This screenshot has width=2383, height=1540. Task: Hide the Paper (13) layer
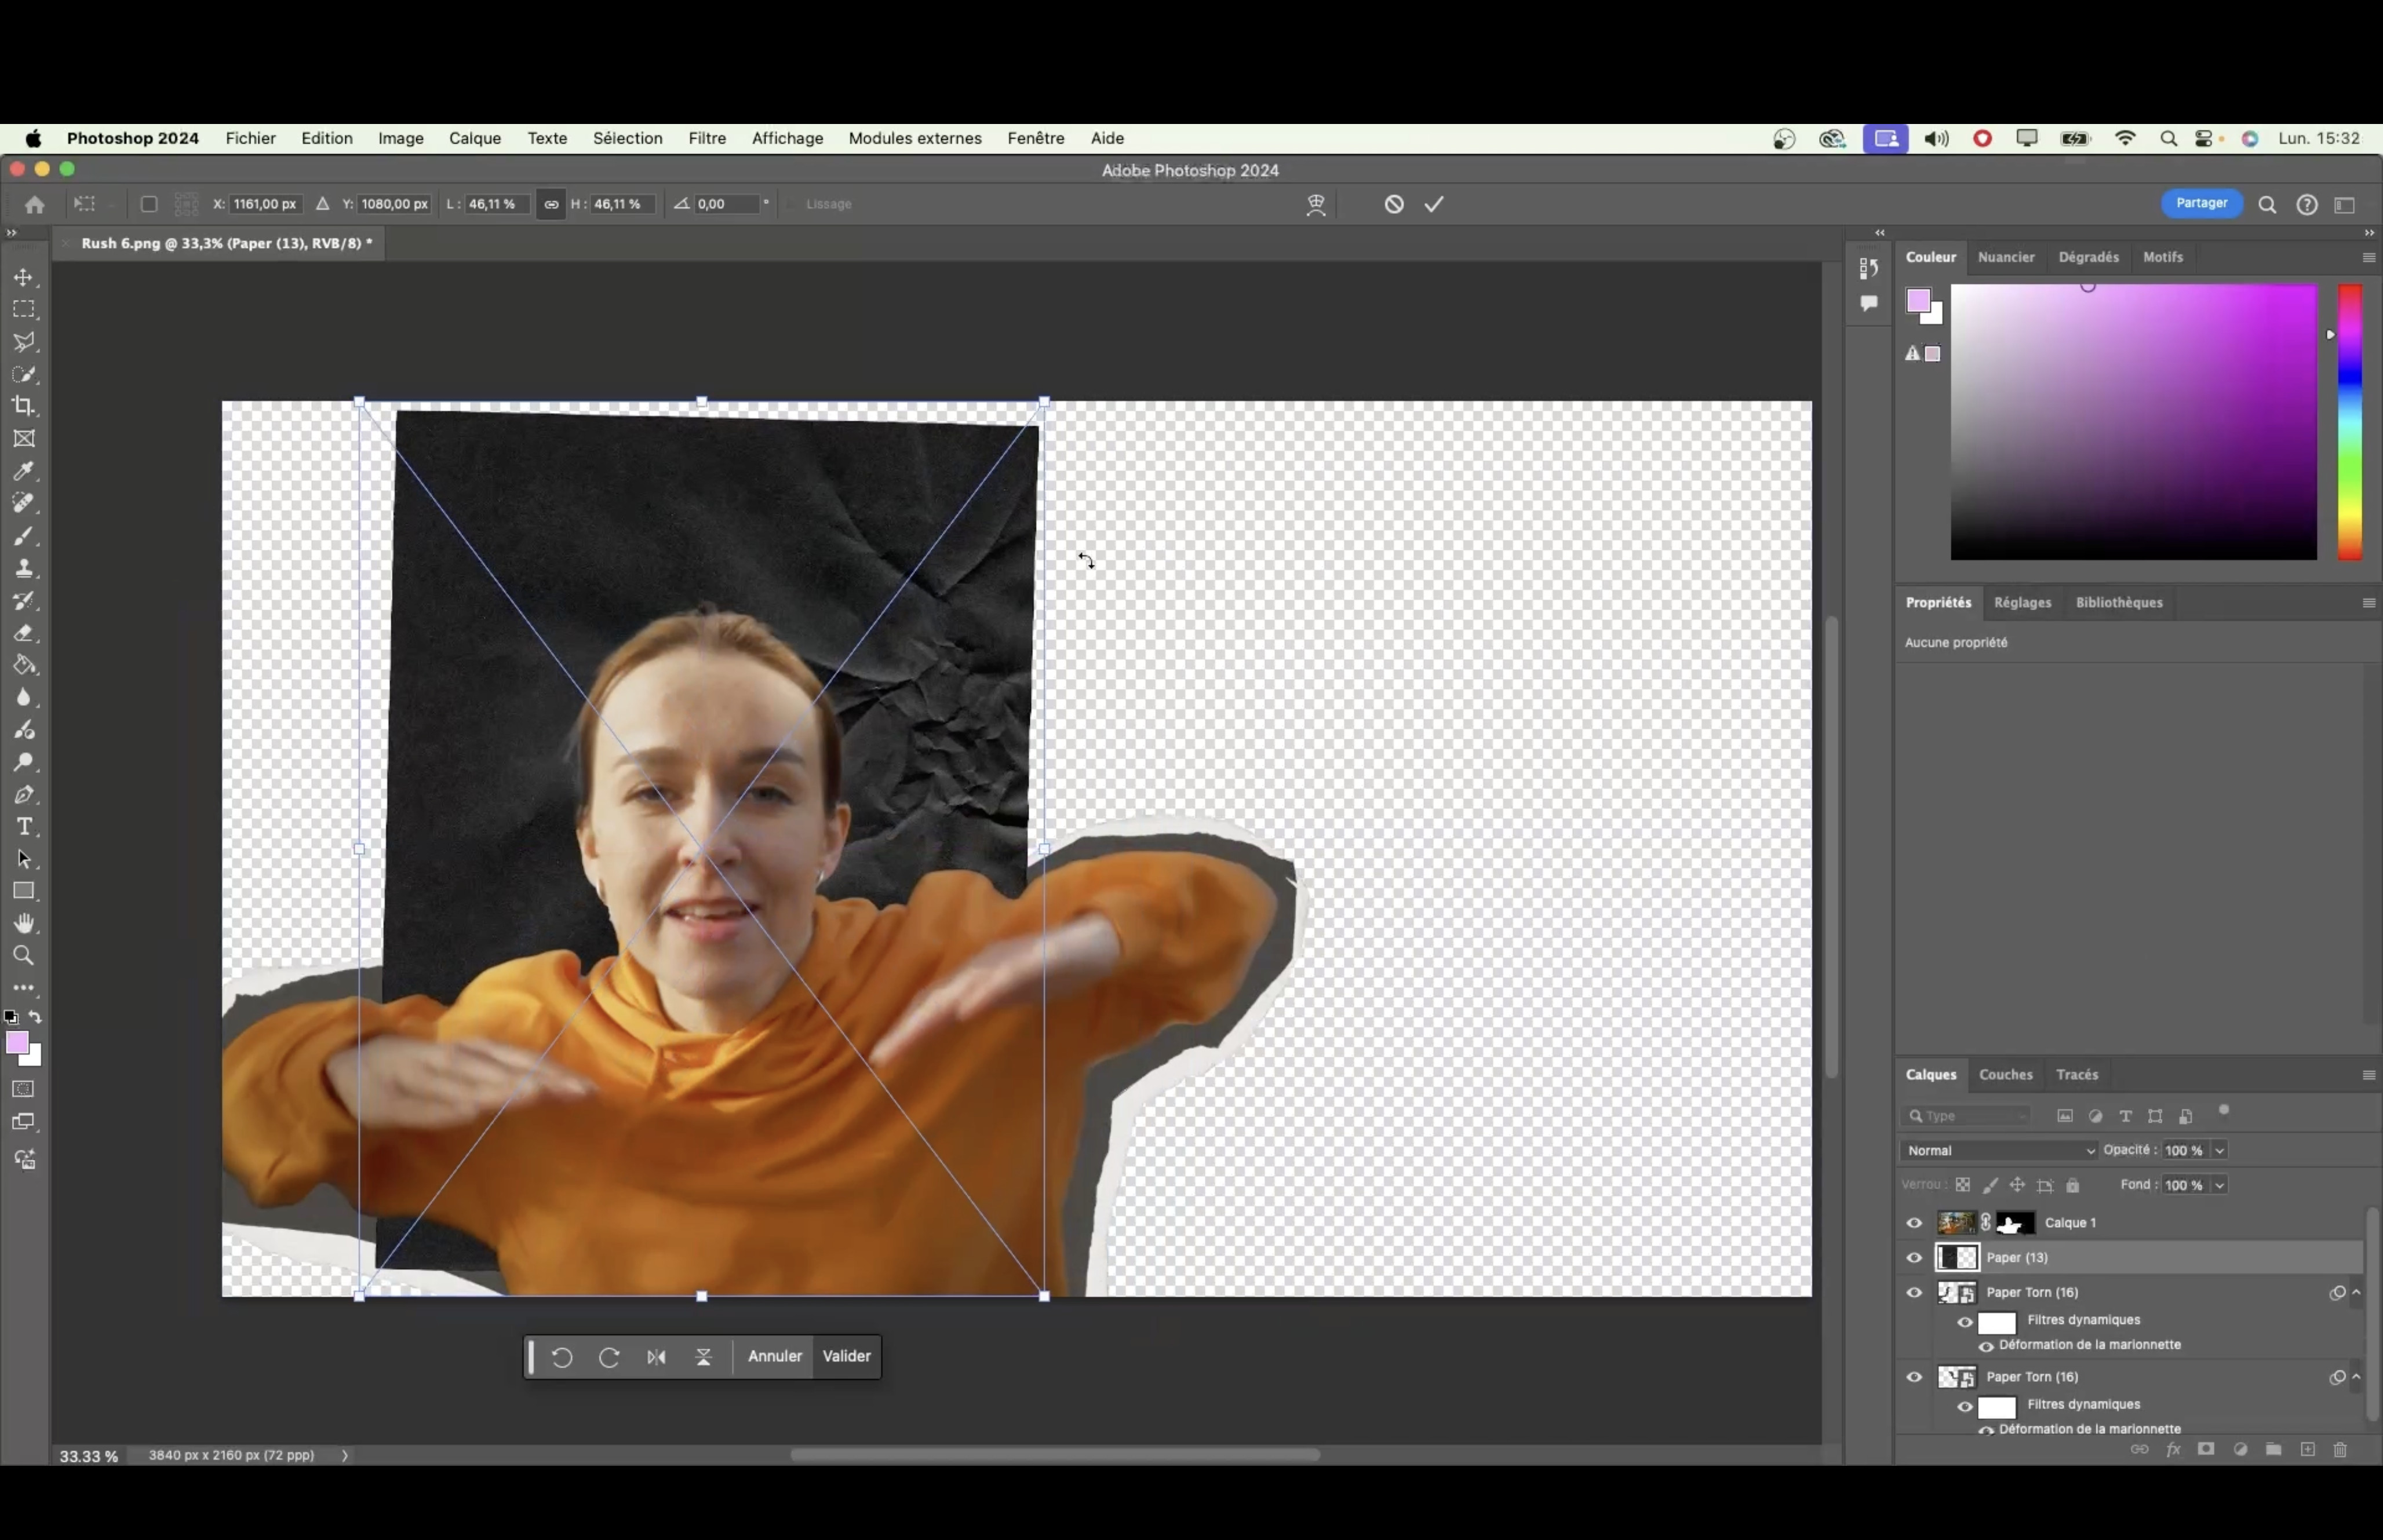tap(1914, 1258)
